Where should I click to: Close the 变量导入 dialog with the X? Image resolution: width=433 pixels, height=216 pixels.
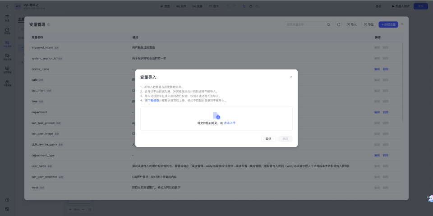(291, 77)
